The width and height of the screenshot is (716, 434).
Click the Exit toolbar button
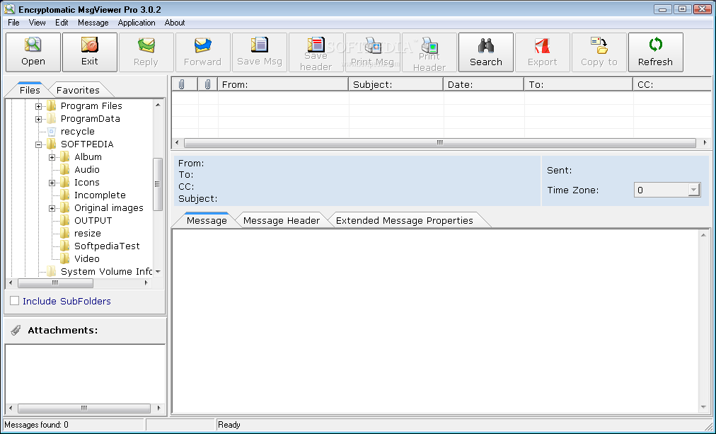[89, 52]
